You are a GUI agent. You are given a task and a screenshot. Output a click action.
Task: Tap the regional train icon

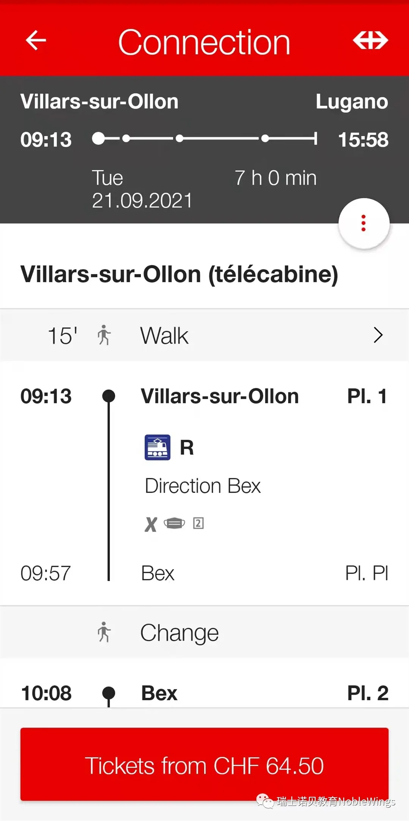(x=158, y=448)
